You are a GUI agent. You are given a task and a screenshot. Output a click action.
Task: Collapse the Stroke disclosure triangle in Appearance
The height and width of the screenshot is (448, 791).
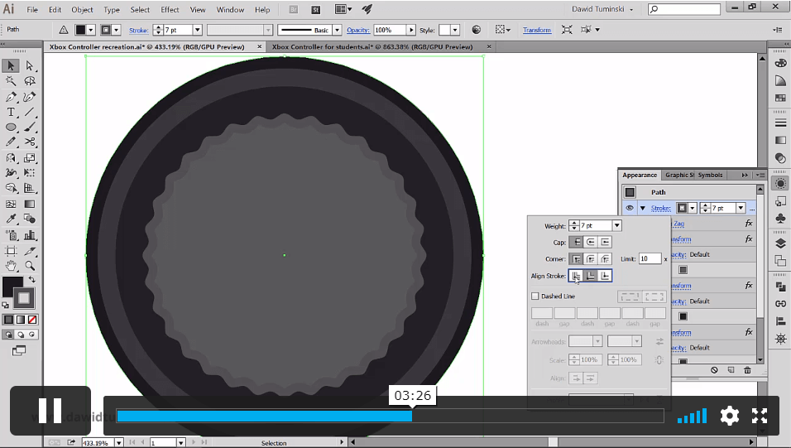coord(642,208)
